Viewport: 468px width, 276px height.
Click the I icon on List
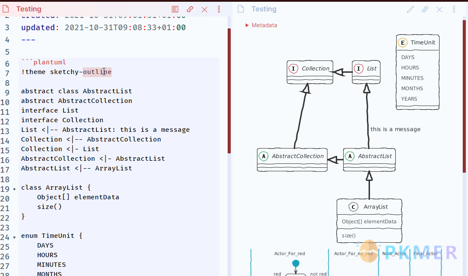click(x=359, y=69)
